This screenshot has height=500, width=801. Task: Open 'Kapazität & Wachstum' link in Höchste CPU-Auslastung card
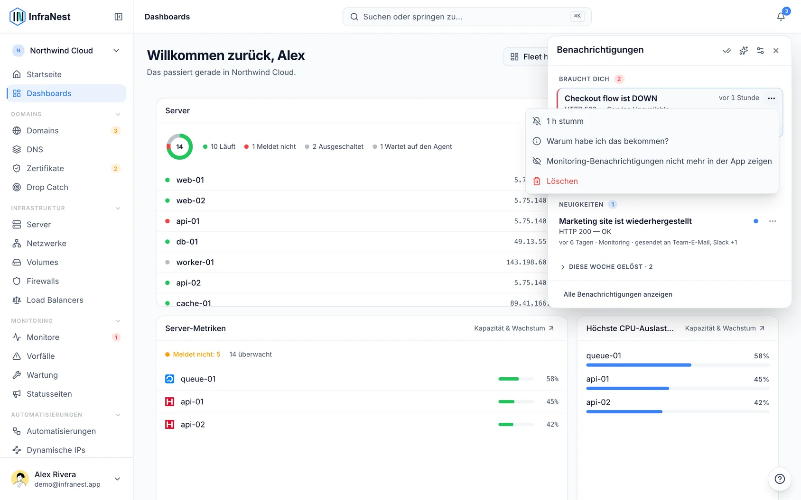click(x=725, y=328)
